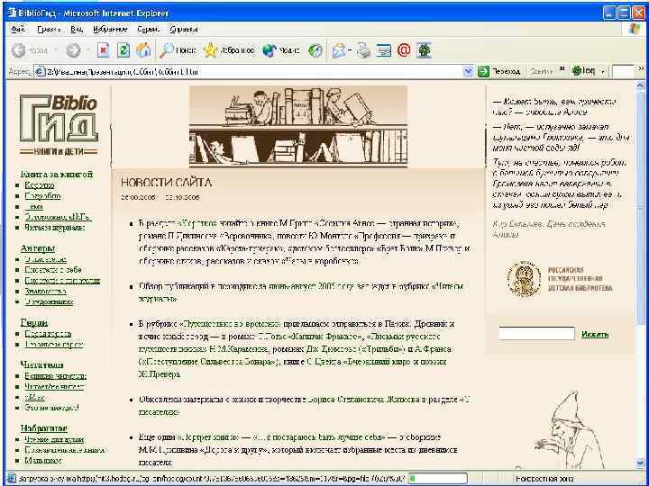
Task: Open the Home page house icon
Action: coord(143,50)
